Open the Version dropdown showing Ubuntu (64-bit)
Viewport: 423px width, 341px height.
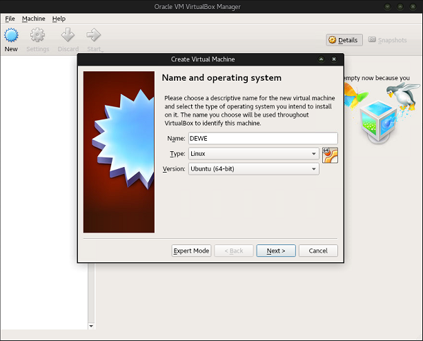(x=253, y=168)
